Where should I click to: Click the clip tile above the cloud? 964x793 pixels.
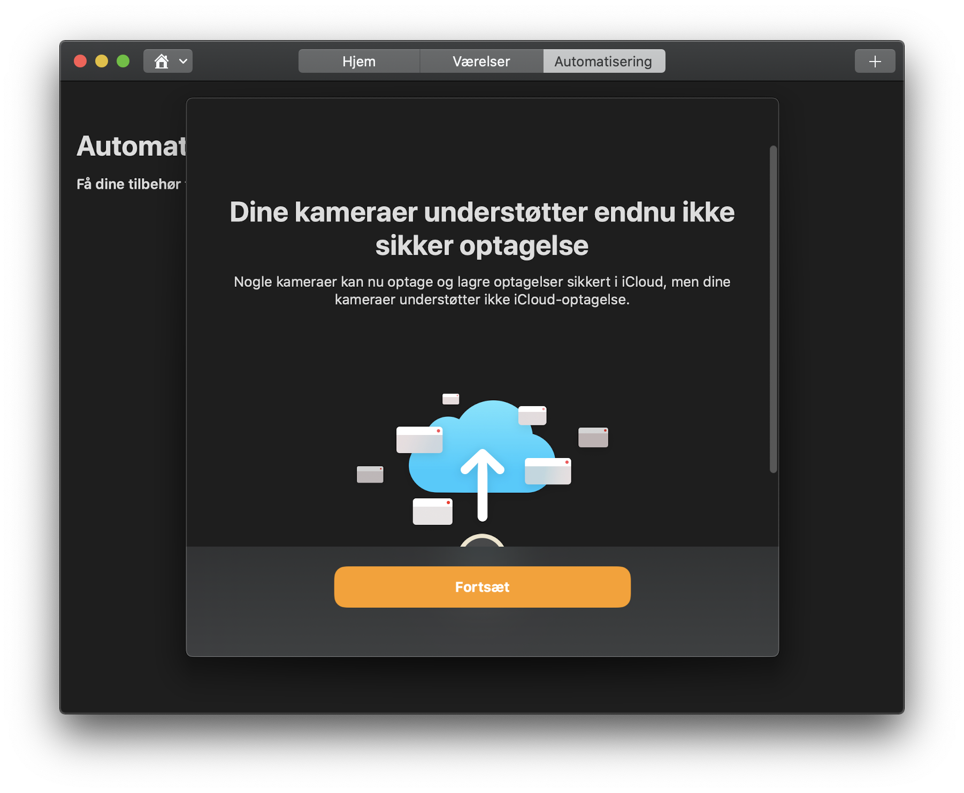[452, 399]
